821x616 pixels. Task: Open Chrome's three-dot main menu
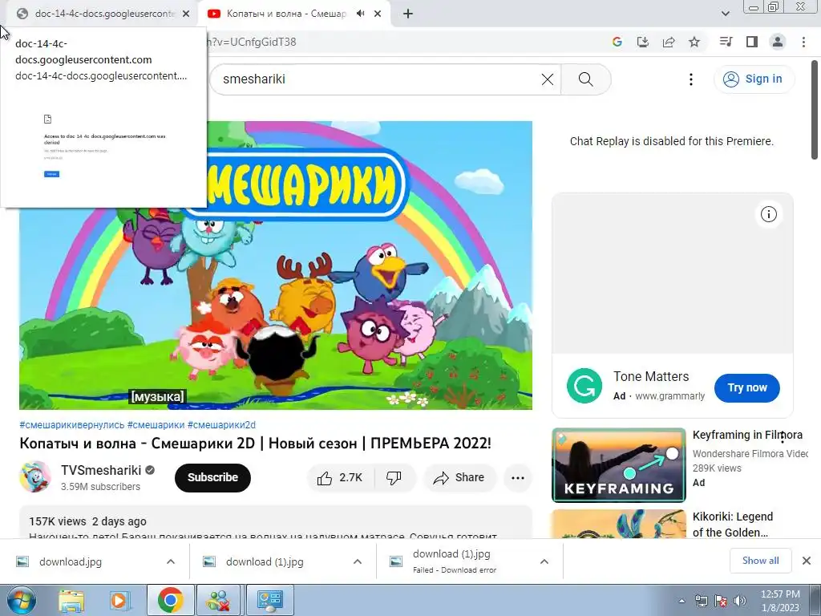click(x=803, y=42)
